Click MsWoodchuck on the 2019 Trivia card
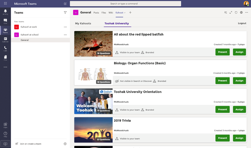Image resolution: width=251 pixels, height=148 pixels. pyautogui.click(x=121, y=131)
